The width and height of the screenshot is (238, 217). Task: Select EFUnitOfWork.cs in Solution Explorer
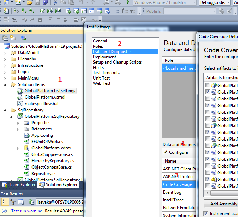47,142
